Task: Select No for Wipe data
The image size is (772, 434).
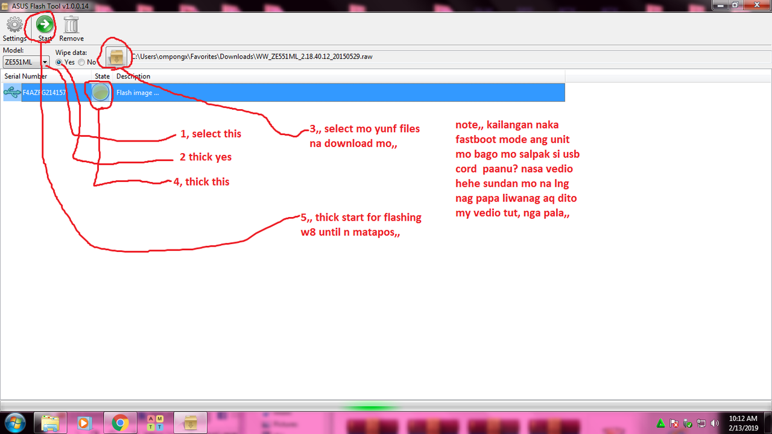Action: point(81,62)
